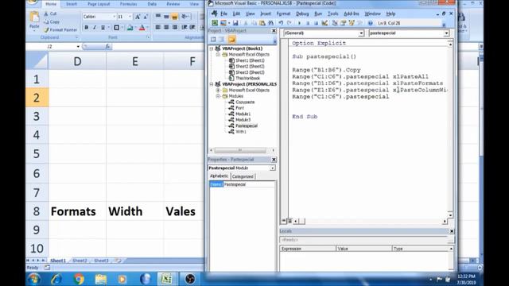Image resolution: width=509 pixels, height=286 pixels.
Task: Open the Pastespecial Module properties dropdown
Action: (x=272, y=168)
